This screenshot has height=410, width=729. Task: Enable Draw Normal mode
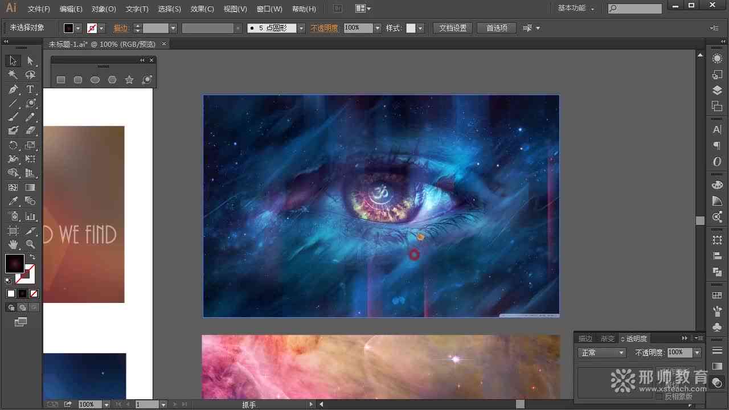[x=11, y=307]
